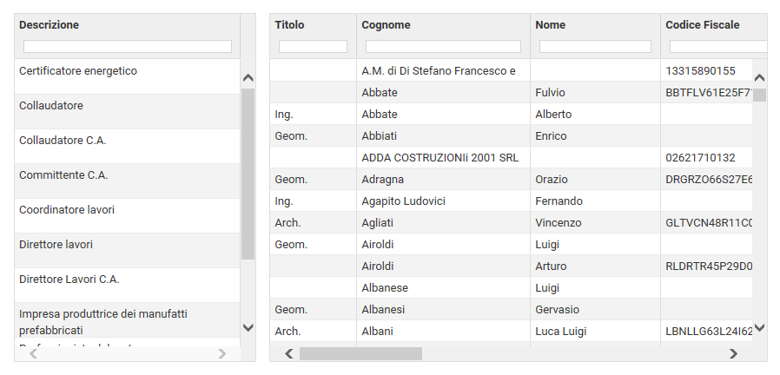Screen dimensions: 780x375
Task: Click right arrow of persons table horizontal scrollbar
Action: pyautogui.click(x=733, y=353)
